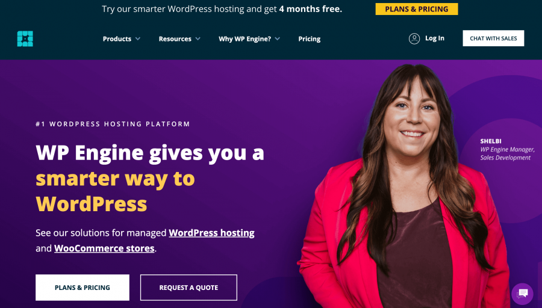542x308 pixels.
Task: Follow the WordPress hosting link
Action: [211, 233]
